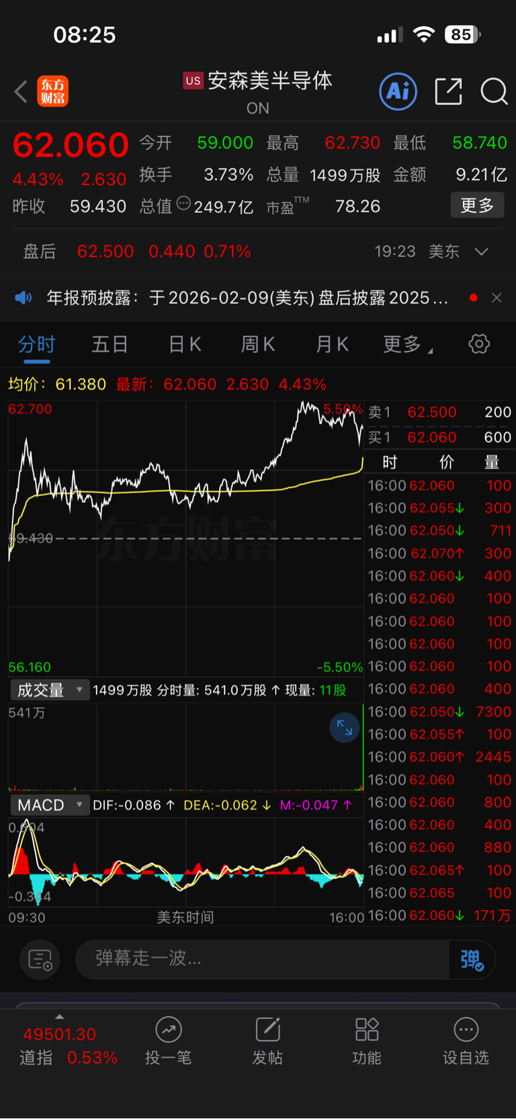Tap the MACD histogram chart
The height and width of the screenshot is (1119, 516).
click(185, 863)
